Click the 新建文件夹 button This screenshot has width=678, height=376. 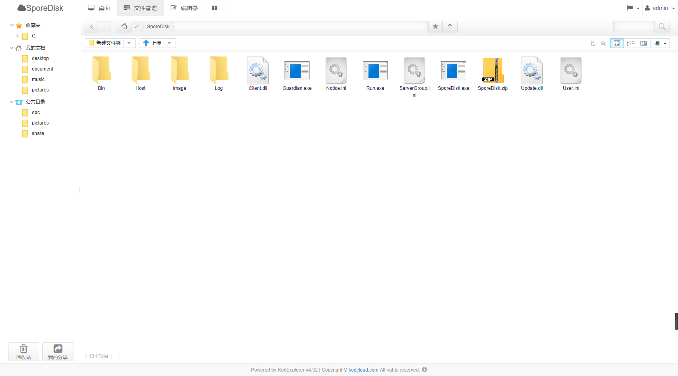(105, 43)
